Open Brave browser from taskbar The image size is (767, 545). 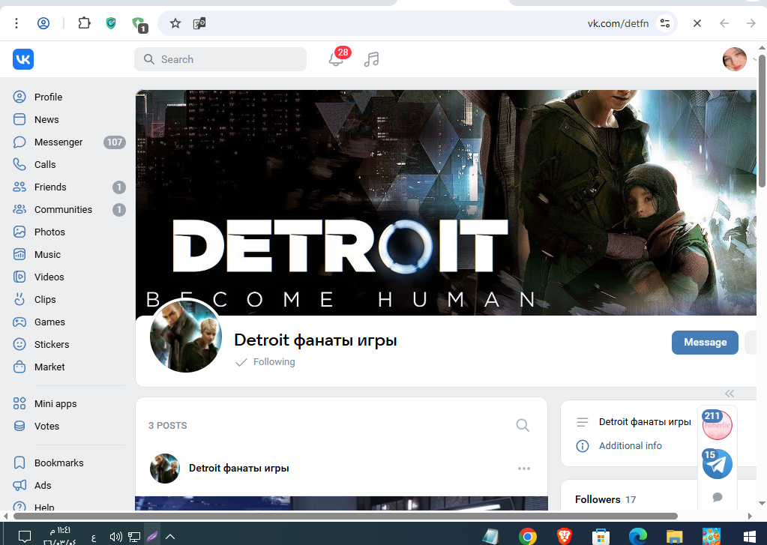(564, 536)
